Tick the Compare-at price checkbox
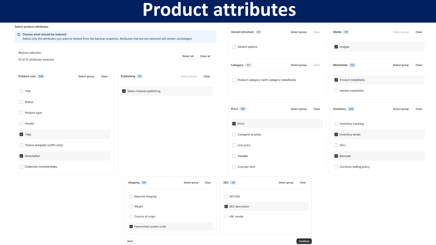Image resolution: width=436 pixels, height=245 pixels. point(234,134)
